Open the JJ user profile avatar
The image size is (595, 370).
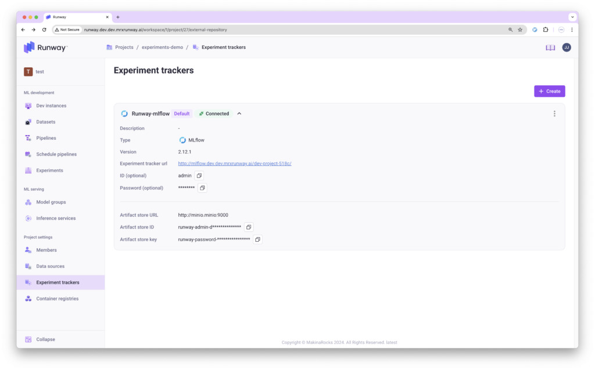click(x=567, y=48)
